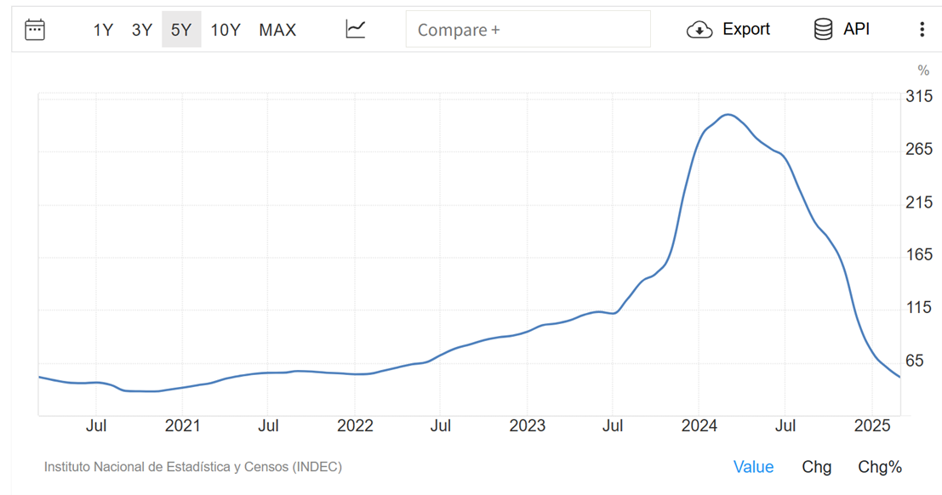The height and width of the screenshot is (495, 942).
Task: Toggle the Chg% display mode
Action: coord(879,467)
